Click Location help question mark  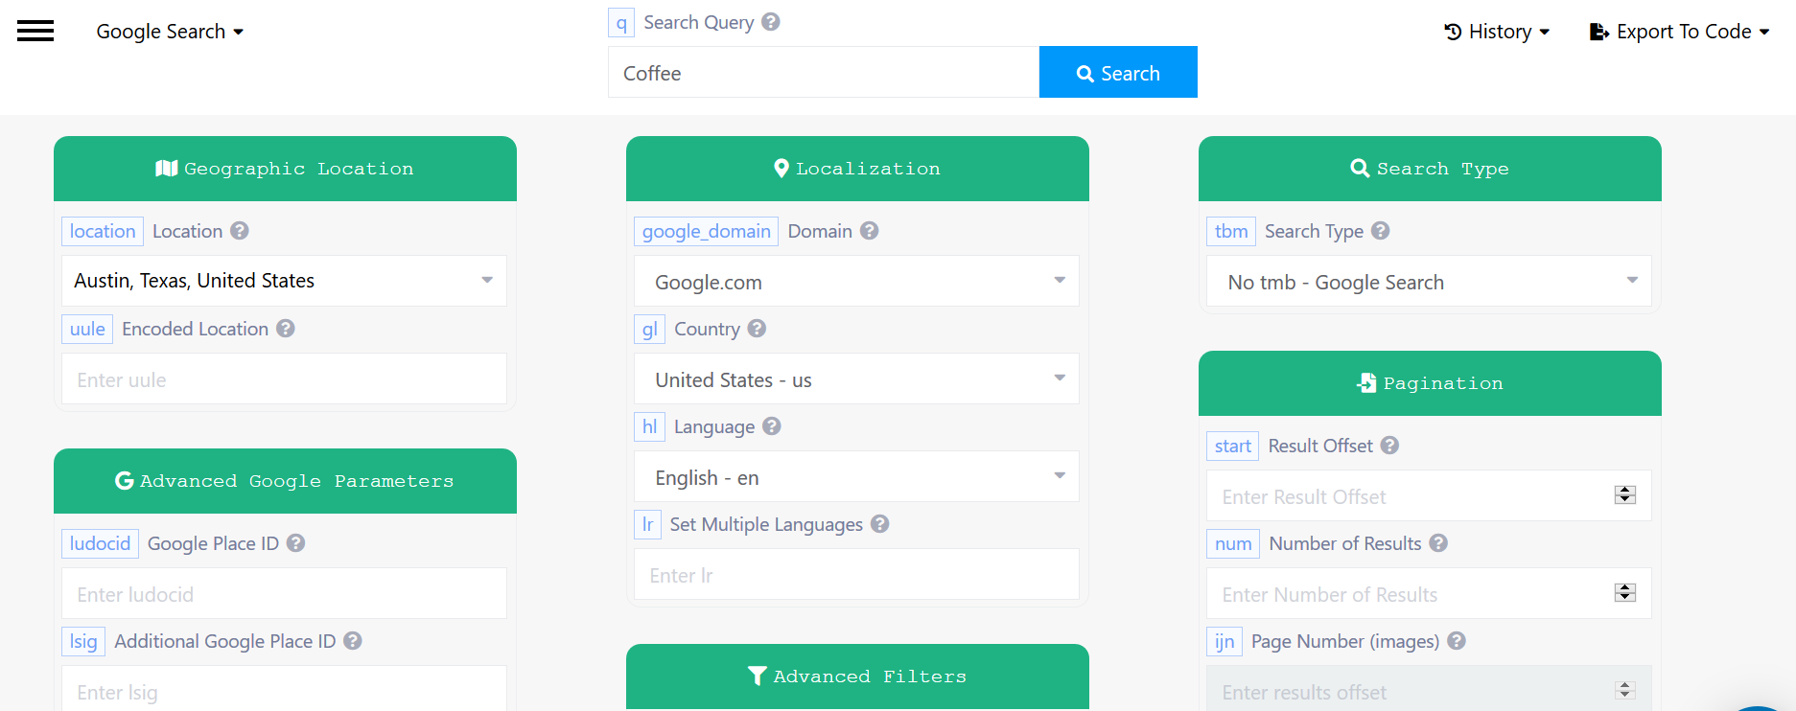pos(240,231)
